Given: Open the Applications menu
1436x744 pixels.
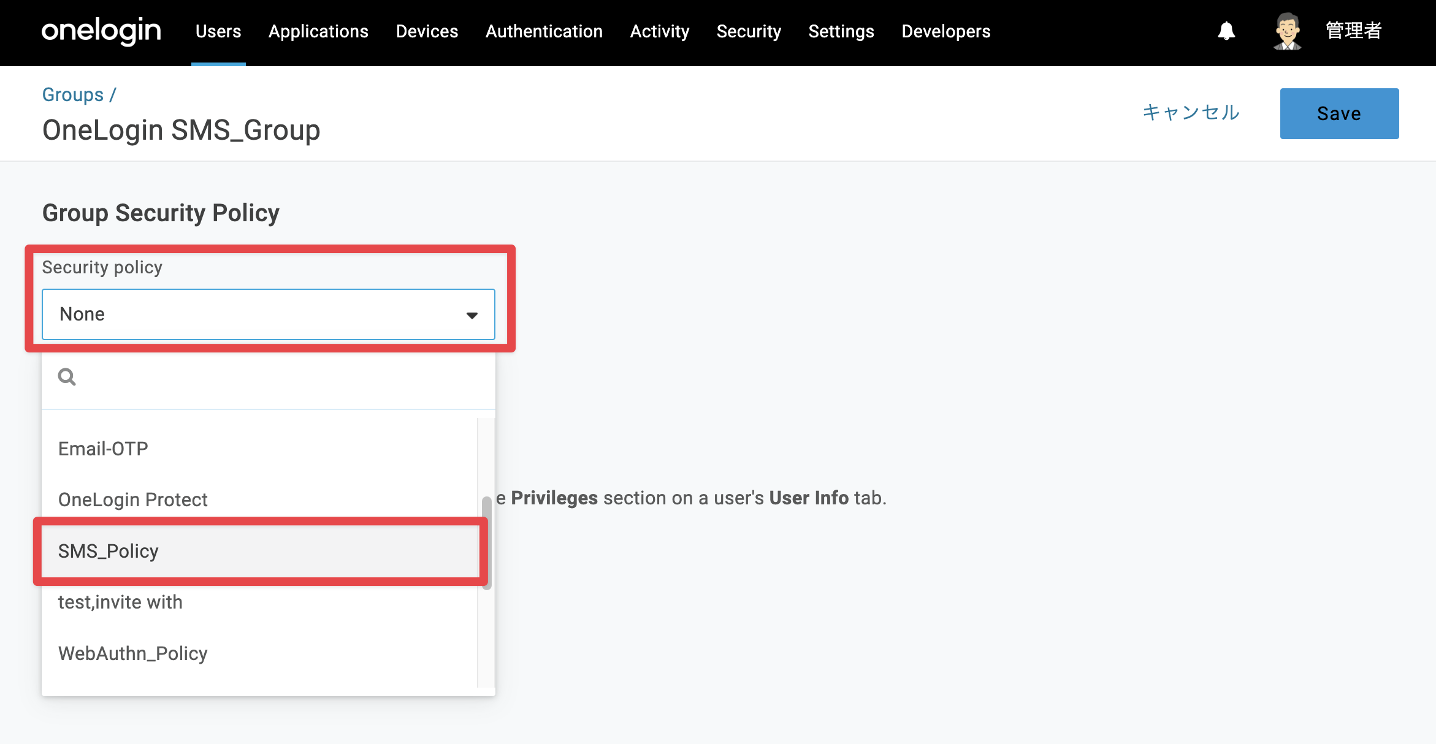Looking at the screenshot, I should [x=318, y=31].
